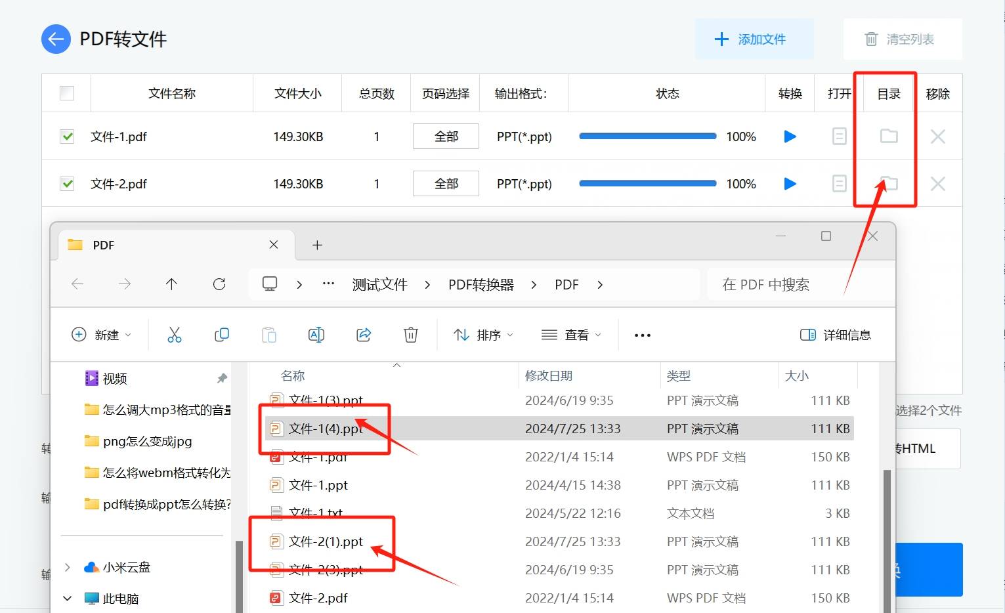The height and width of the screenshot is (613, 1005).
Task: Go up one folder level in Explorer
Action: [x=171, y=284]
